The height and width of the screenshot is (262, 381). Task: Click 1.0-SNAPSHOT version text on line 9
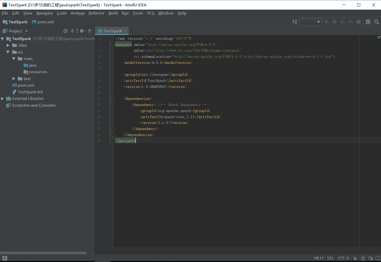(x=154, y=87)
